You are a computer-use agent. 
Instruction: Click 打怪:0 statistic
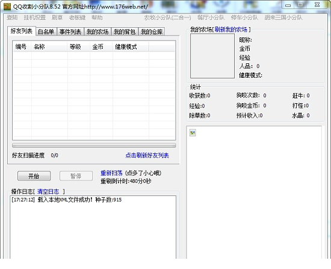click(300, 106)
